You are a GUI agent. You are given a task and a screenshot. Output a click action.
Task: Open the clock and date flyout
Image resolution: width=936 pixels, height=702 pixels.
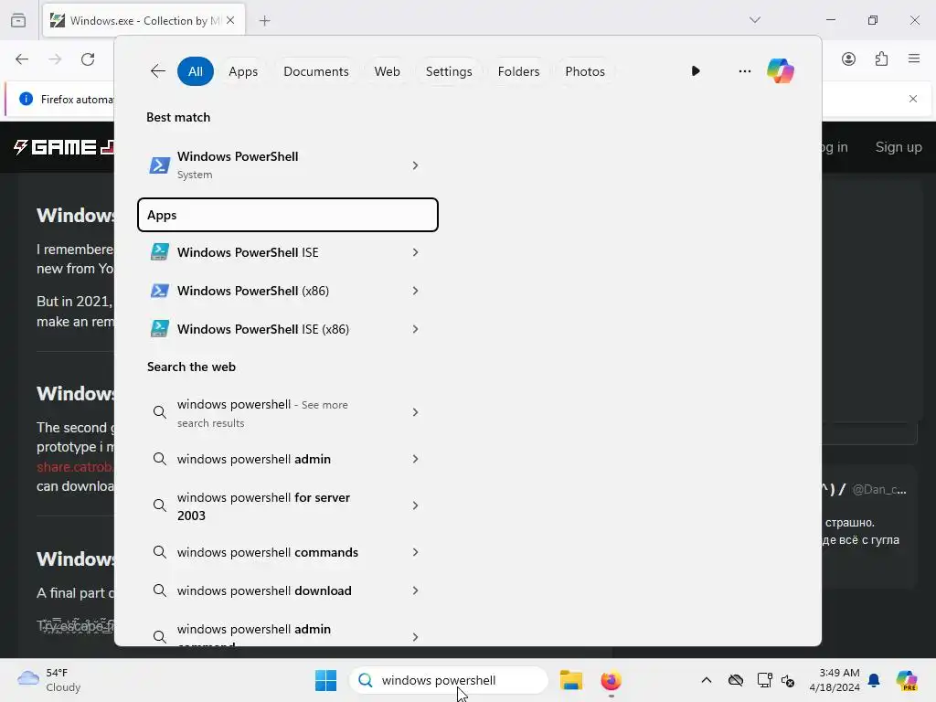(835, 680)
